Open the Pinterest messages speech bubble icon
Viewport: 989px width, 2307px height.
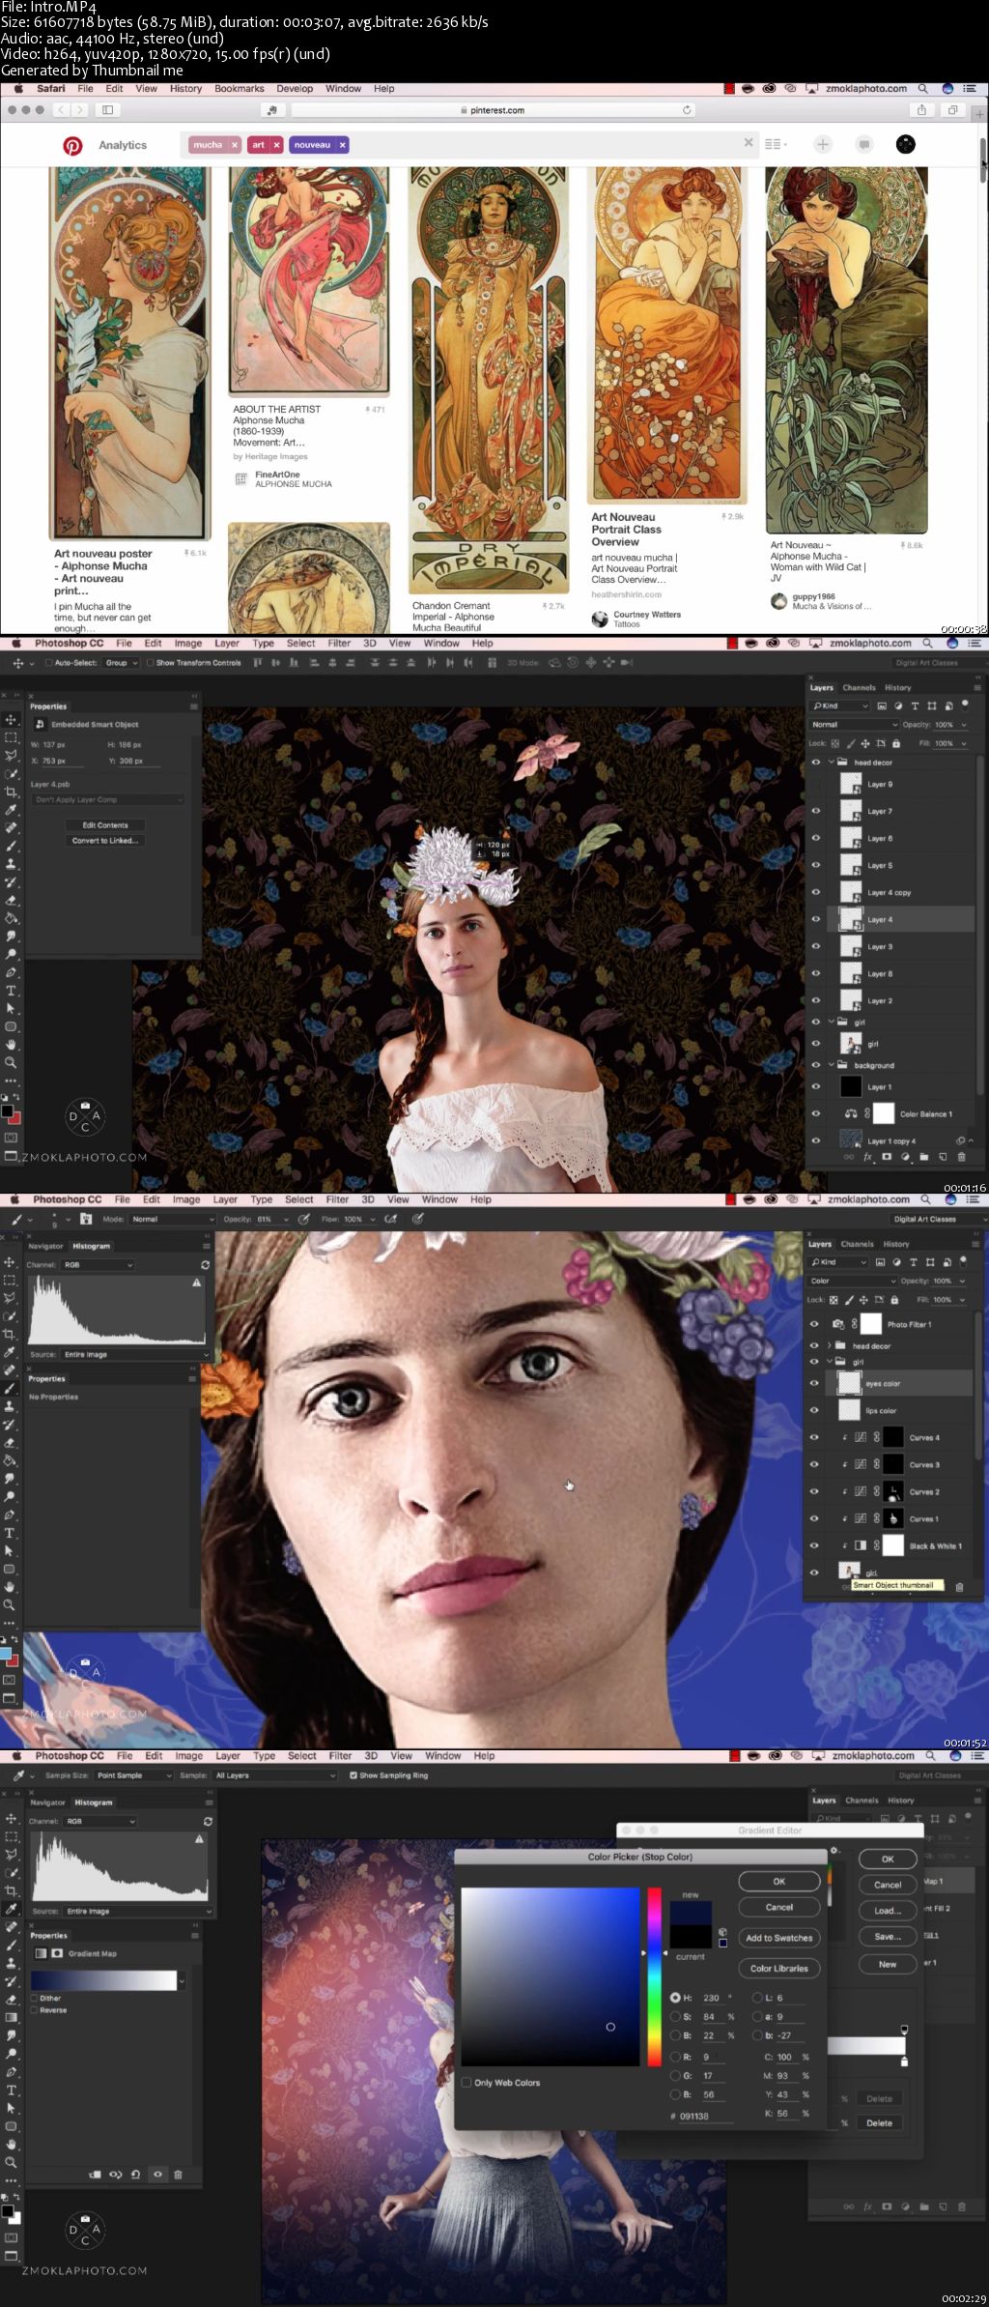pos(864,144)
